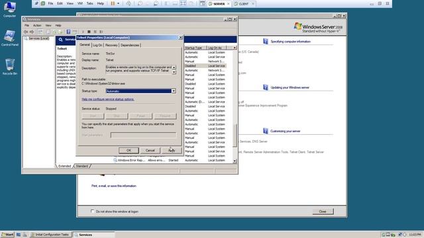Open the dropdown arrow next to pause button
This screenshot has width=424, height=238.
[x=118, y=3]
